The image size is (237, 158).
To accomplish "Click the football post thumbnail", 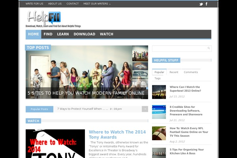I will 159,133.
